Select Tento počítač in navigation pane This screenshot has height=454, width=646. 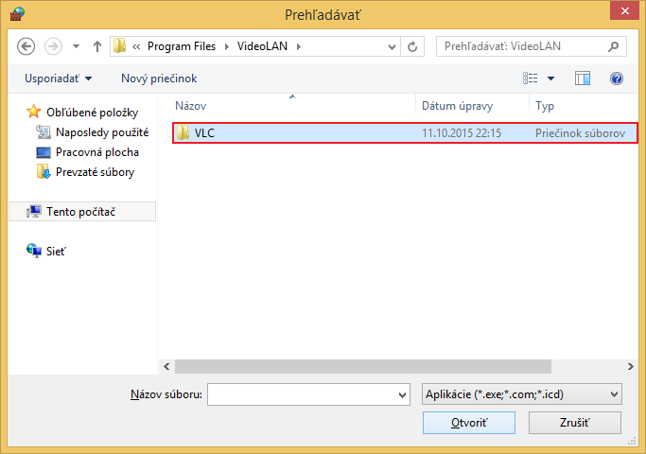click(81, 211)
